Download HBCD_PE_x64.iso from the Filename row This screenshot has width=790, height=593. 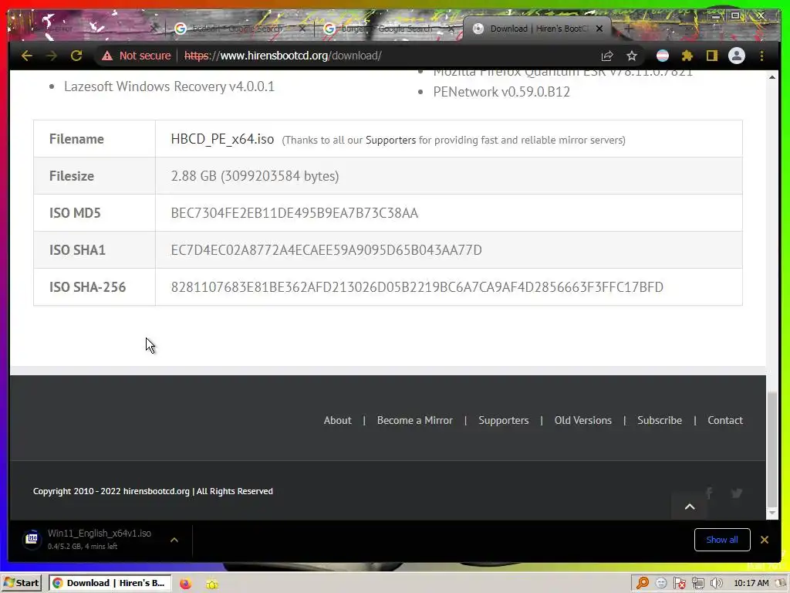click(222, 139)
